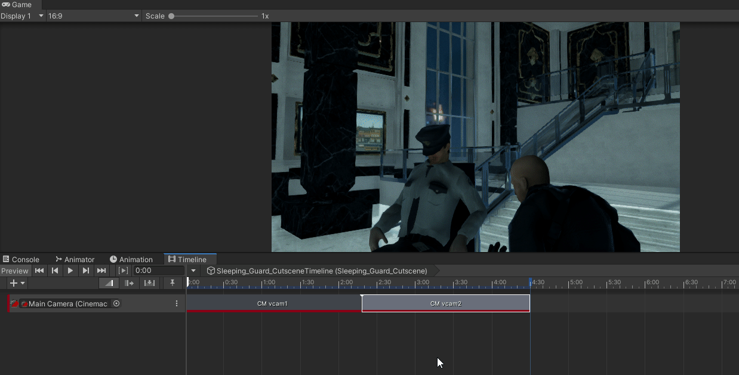The height and width of the screenshot is (375, 739).
Task: Open the Add track plus menu
Action: pos(17,283)
